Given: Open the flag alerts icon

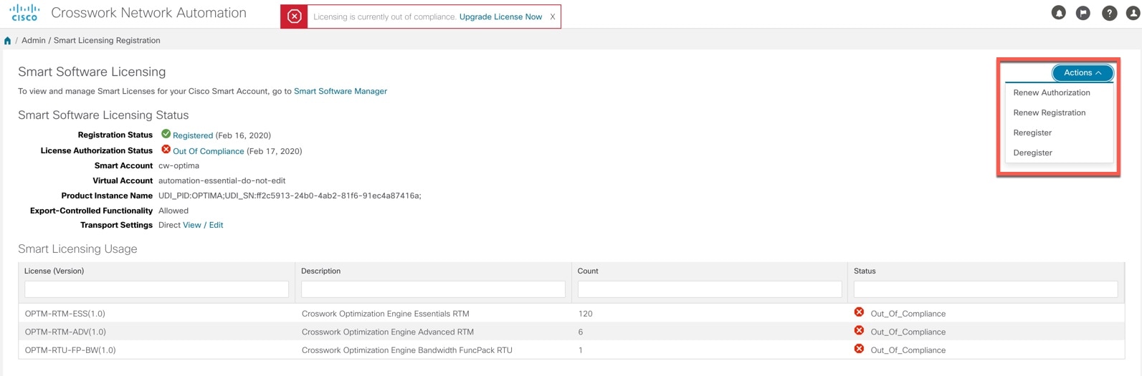Looking at the screenshot, I should pos(1083,13).
